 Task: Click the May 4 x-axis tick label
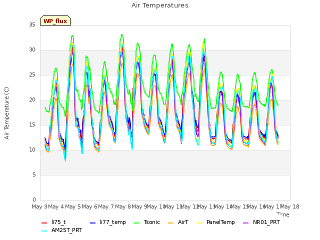coord(56,206)
